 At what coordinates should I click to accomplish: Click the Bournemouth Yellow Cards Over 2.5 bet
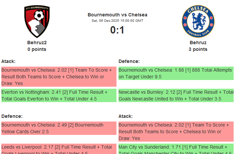tap(59, 128)
